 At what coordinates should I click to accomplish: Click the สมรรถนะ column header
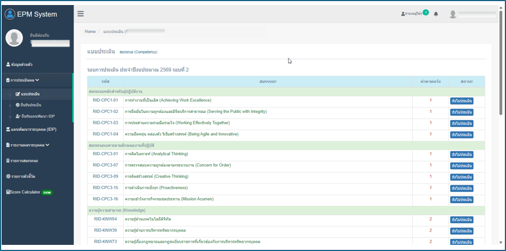[x=268, y=82]
